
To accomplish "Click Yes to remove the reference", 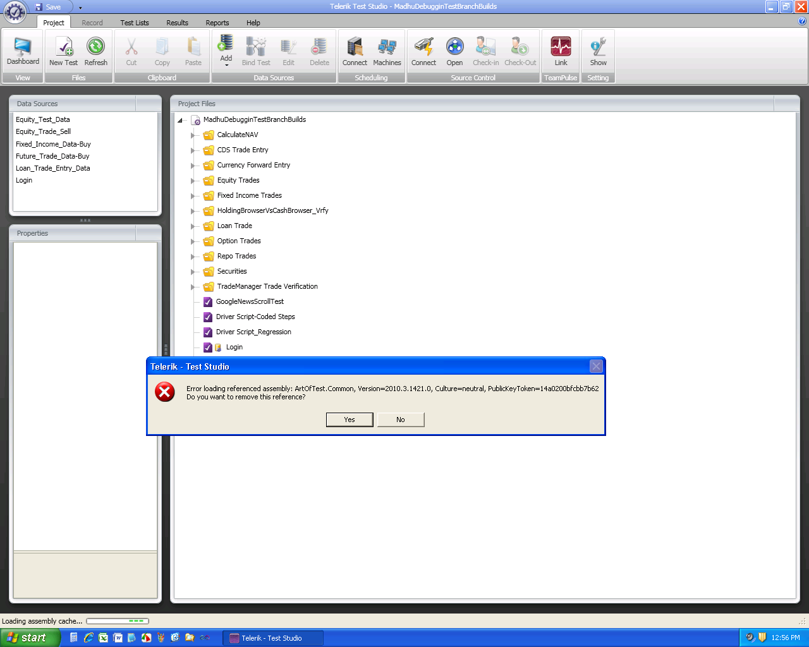I will pos(350,420).
